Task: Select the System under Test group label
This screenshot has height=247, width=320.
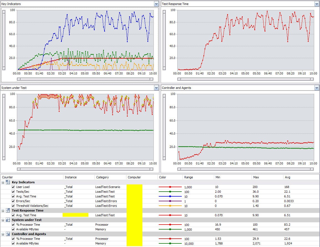Action: pos(27,220)
